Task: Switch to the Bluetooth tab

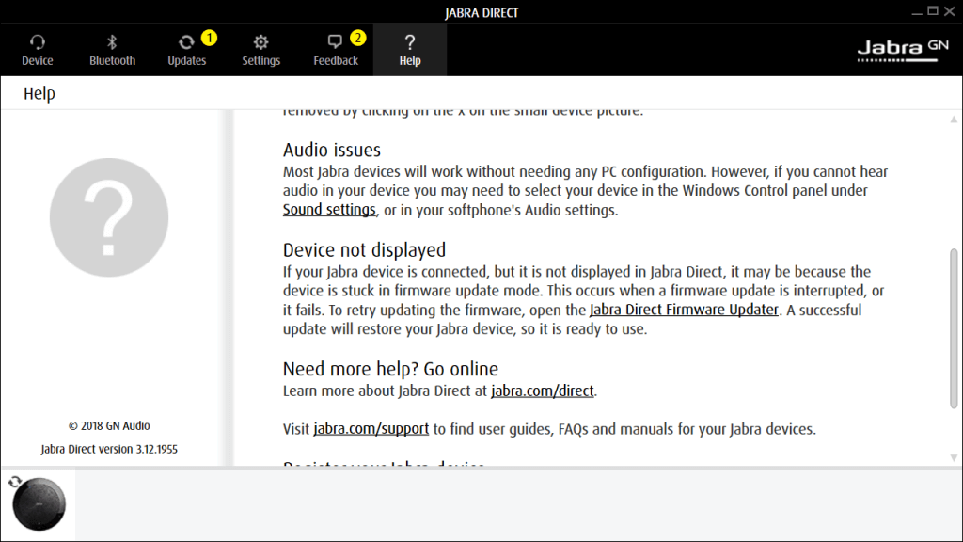Action: 112,50
